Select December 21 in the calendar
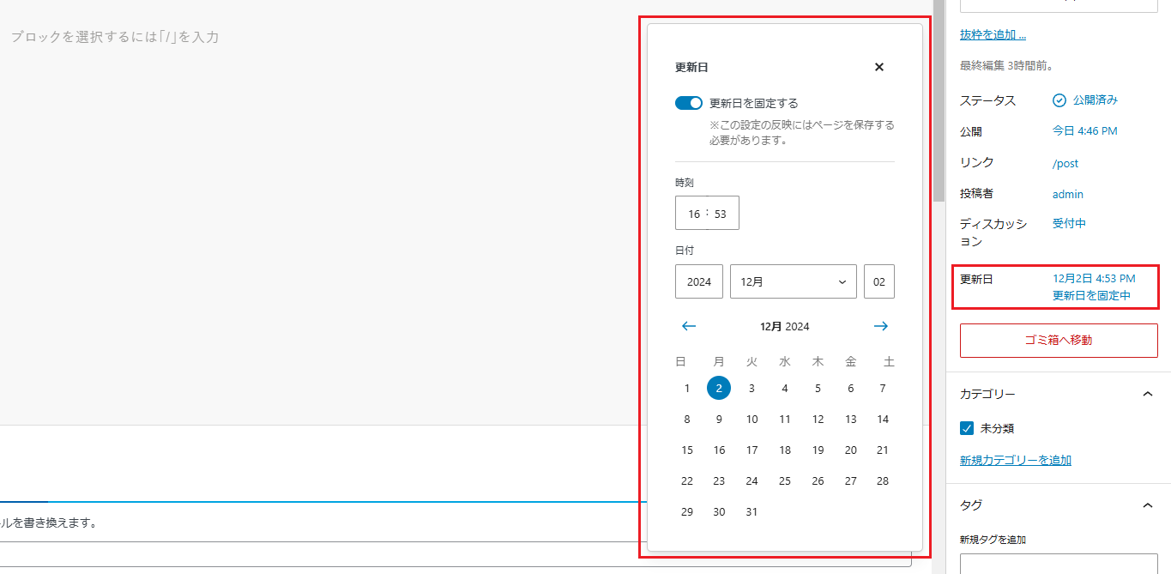1171x574 pixels. 883,450
